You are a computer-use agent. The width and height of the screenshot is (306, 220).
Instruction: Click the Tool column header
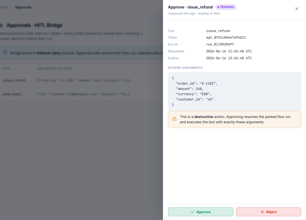[7, 68]
